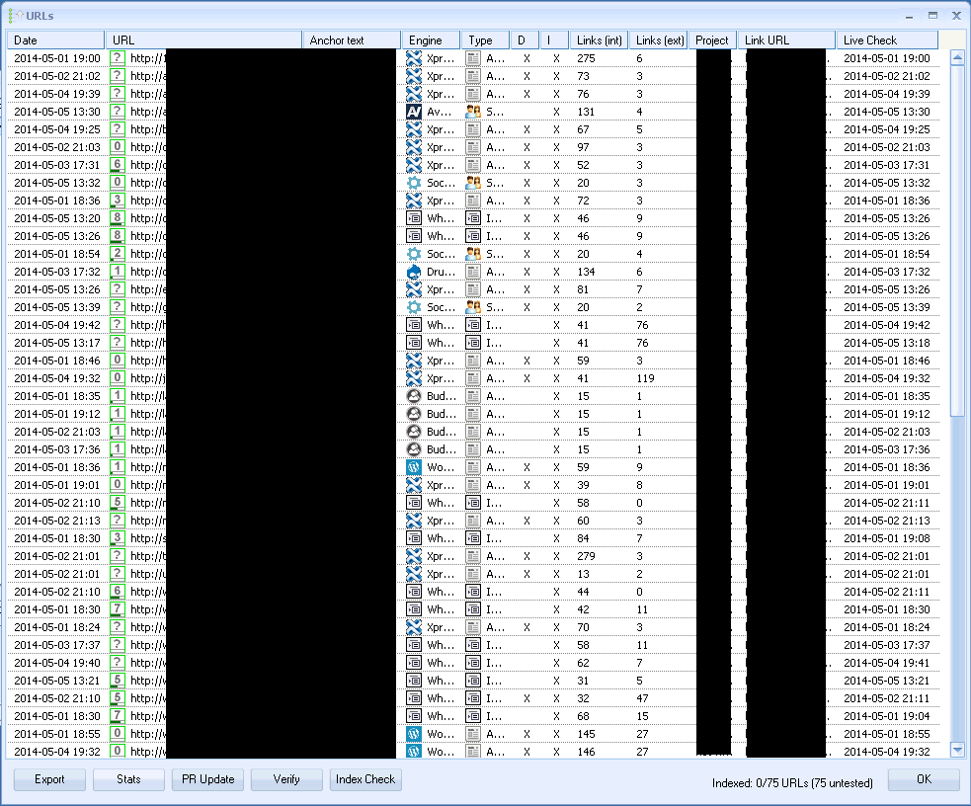The image size is (971, 806).
Task: Click the scrollbar up arrow
Action: coord(957,58)
